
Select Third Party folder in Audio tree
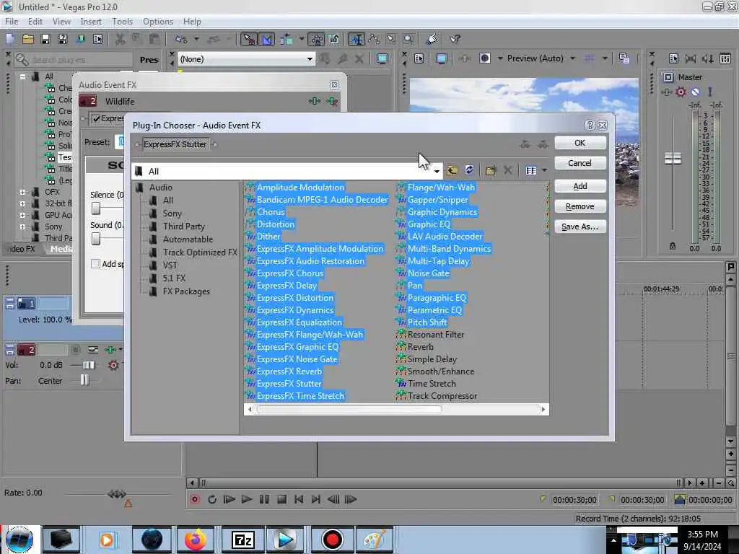point(184,226)
